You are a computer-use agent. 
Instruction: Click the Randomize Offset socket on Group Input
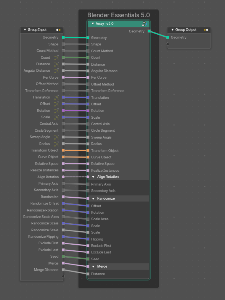click(x=63, y=203)
